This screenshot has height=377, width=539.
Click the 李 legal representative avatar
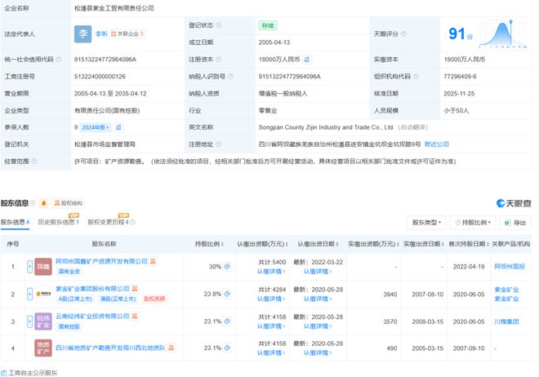pos(84,34)
